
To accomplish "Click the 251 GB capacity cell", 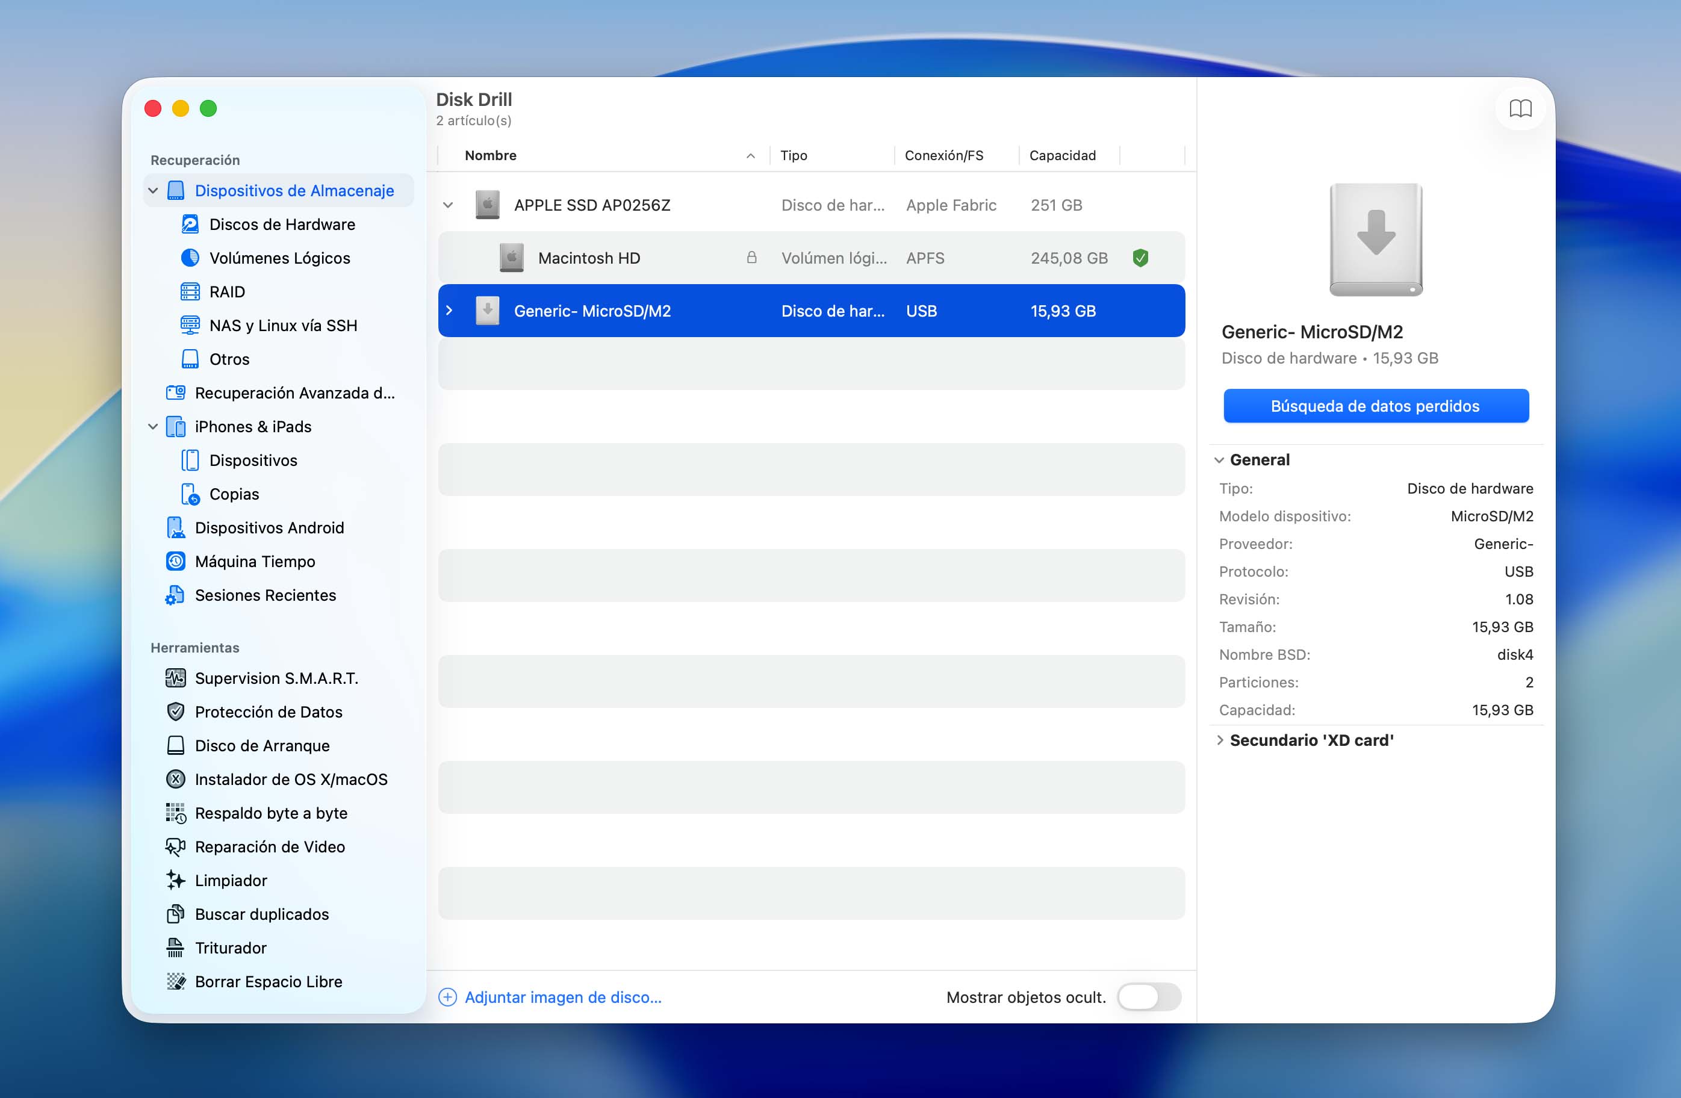I will (1056, 205).
